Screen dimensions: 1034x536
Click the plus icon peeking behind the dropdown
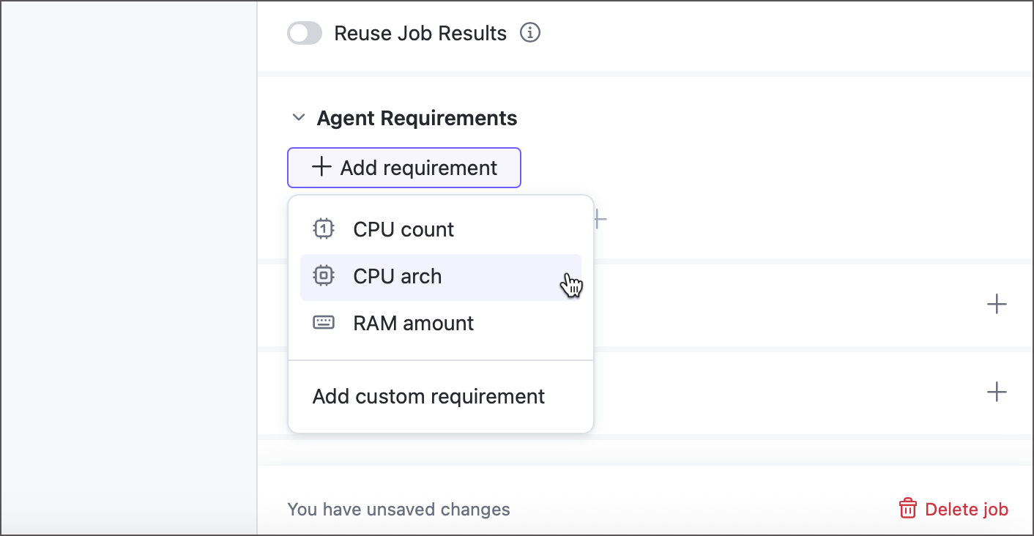pyautogui.click(x=600, y=218)
